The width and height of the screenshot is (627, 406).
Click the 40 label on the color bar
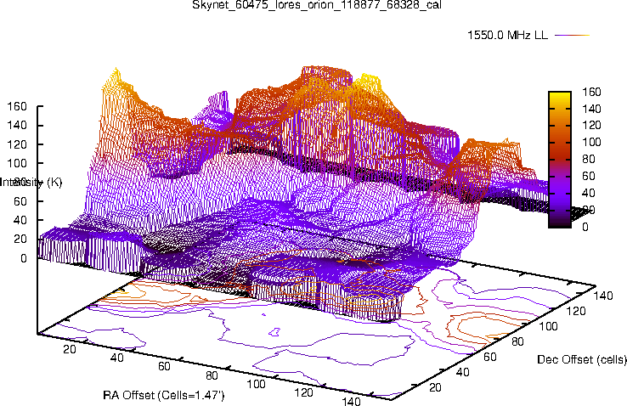(589, 193)
